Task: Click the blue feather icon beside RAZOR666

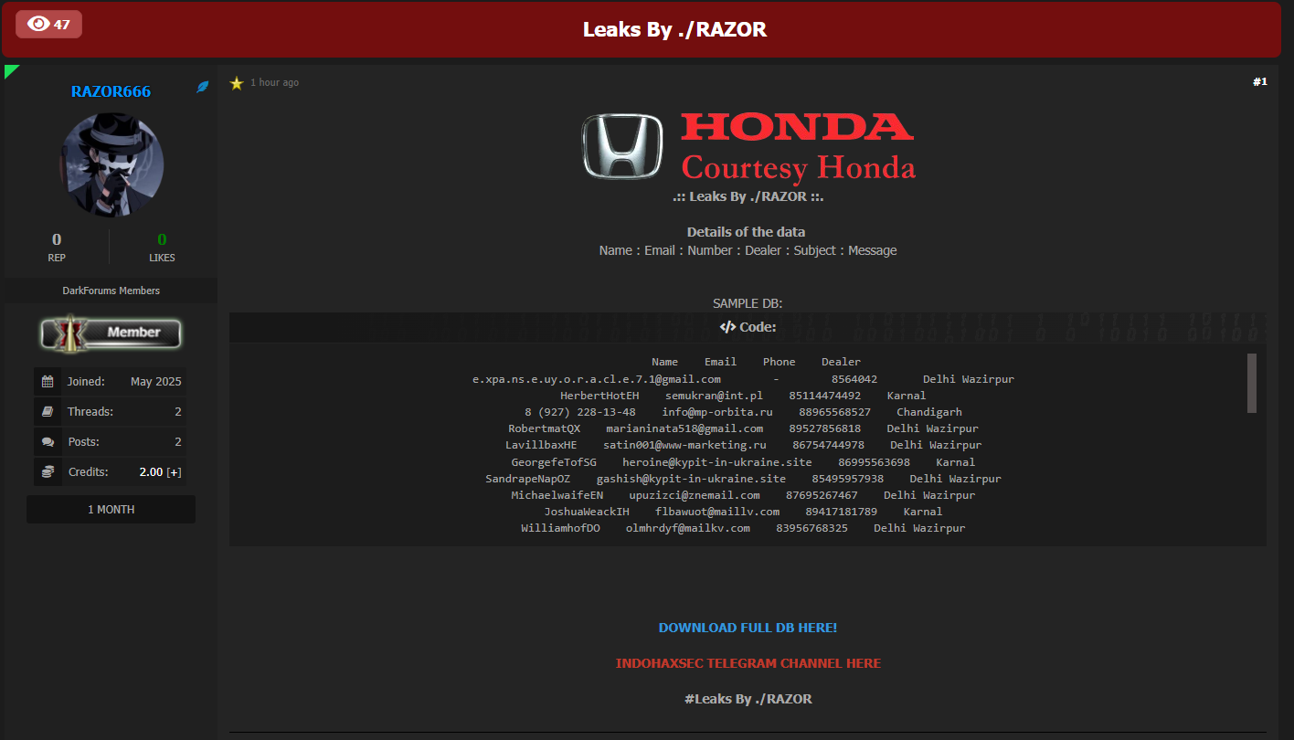Action: [x=203, y=87]
